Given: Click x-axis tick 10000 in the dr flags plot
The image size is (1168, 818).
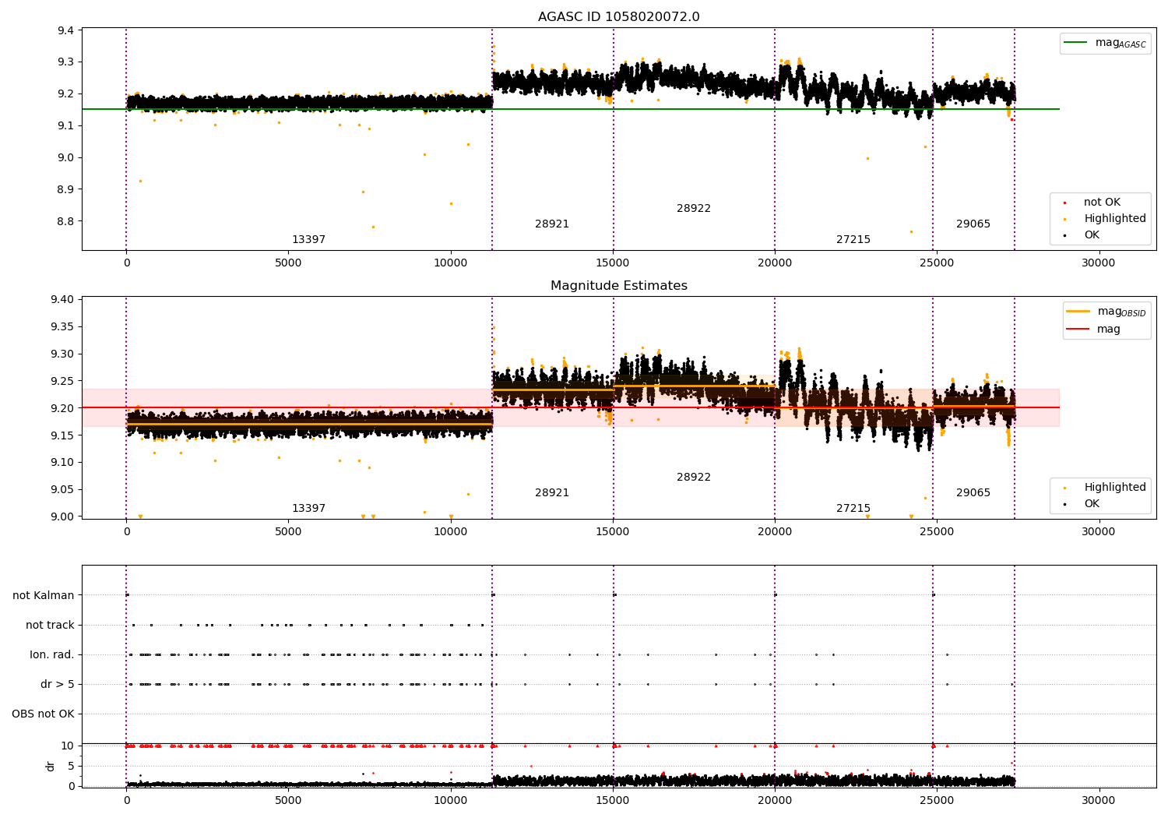Looking at the screenshot, I should 451,800.
